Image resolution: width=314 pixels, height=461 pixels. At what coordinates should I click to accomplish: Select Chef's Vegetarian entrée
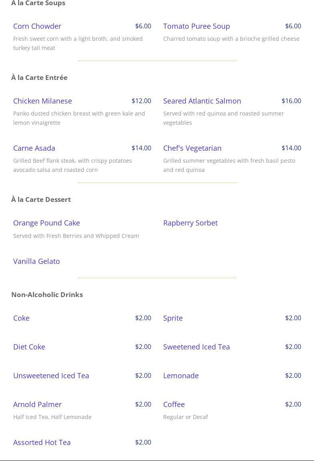[x=192, y=148]
